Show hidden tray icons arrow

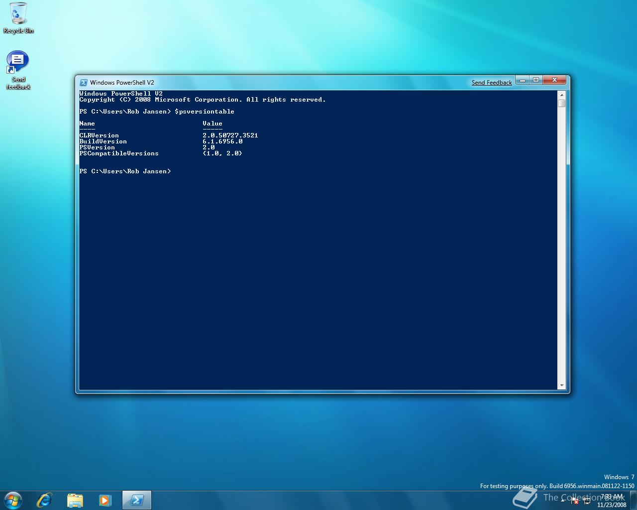tap(564, 501)
